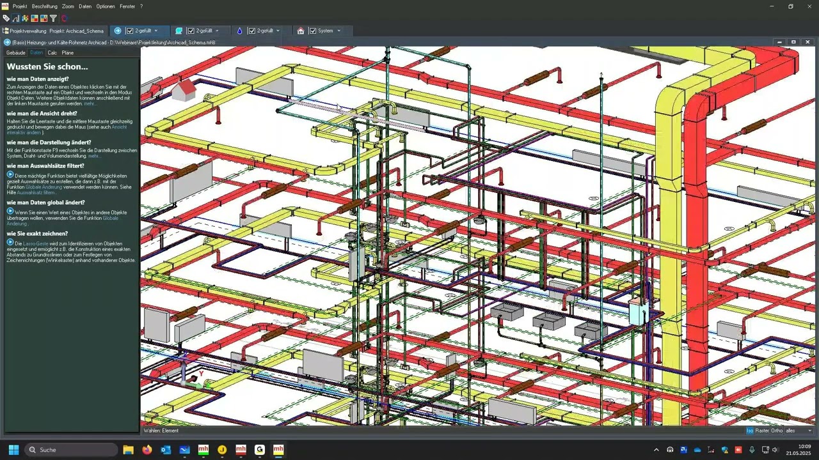Launch Firefox from the taskbar
Screen dimensions: 819x460
pos(147,450)
